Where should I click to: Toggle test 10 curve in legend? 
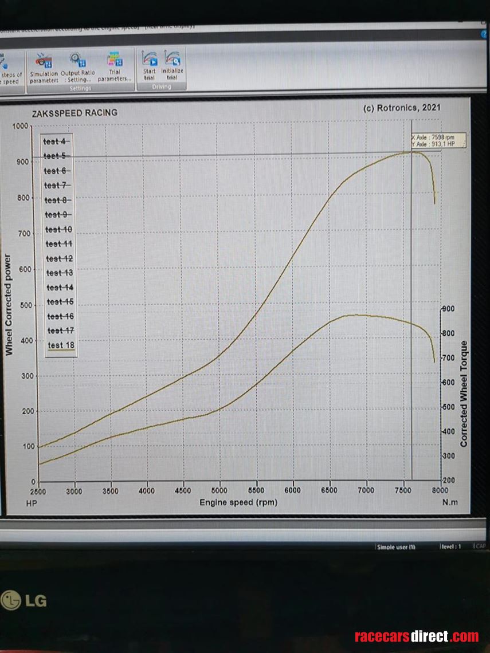(58, 229)
